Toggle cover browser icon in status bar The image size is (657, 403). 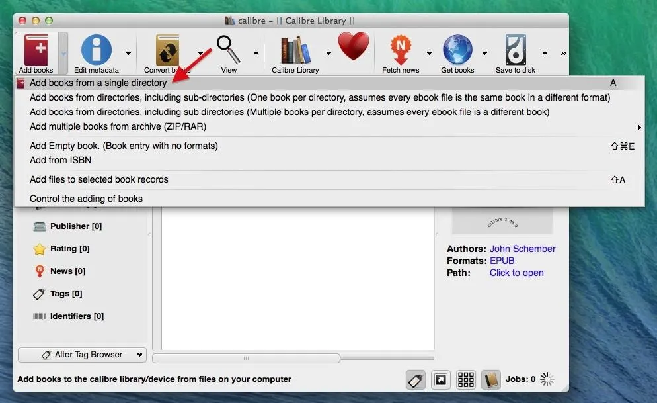tap(441, 380)
